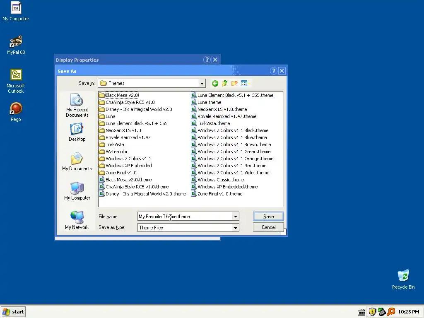Image resolution: width=424 pixels, height=318 pixels.
Task: Select the Black Mesa v2.0 folder
Action: [118, 95]
